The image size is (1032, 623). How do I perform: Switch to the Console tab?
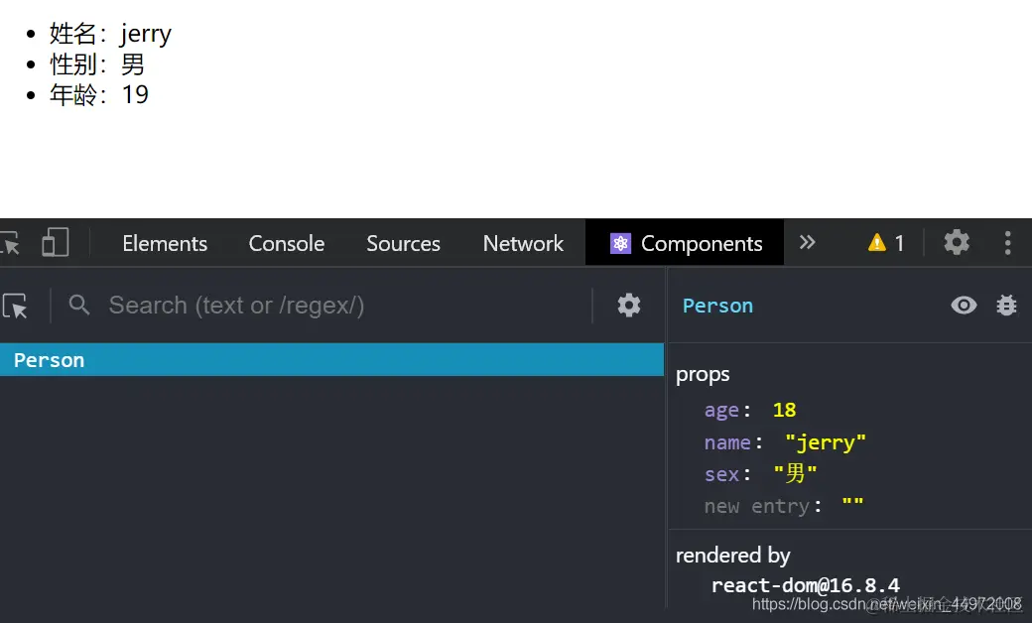pyautogui.click(x=287, y=243)
